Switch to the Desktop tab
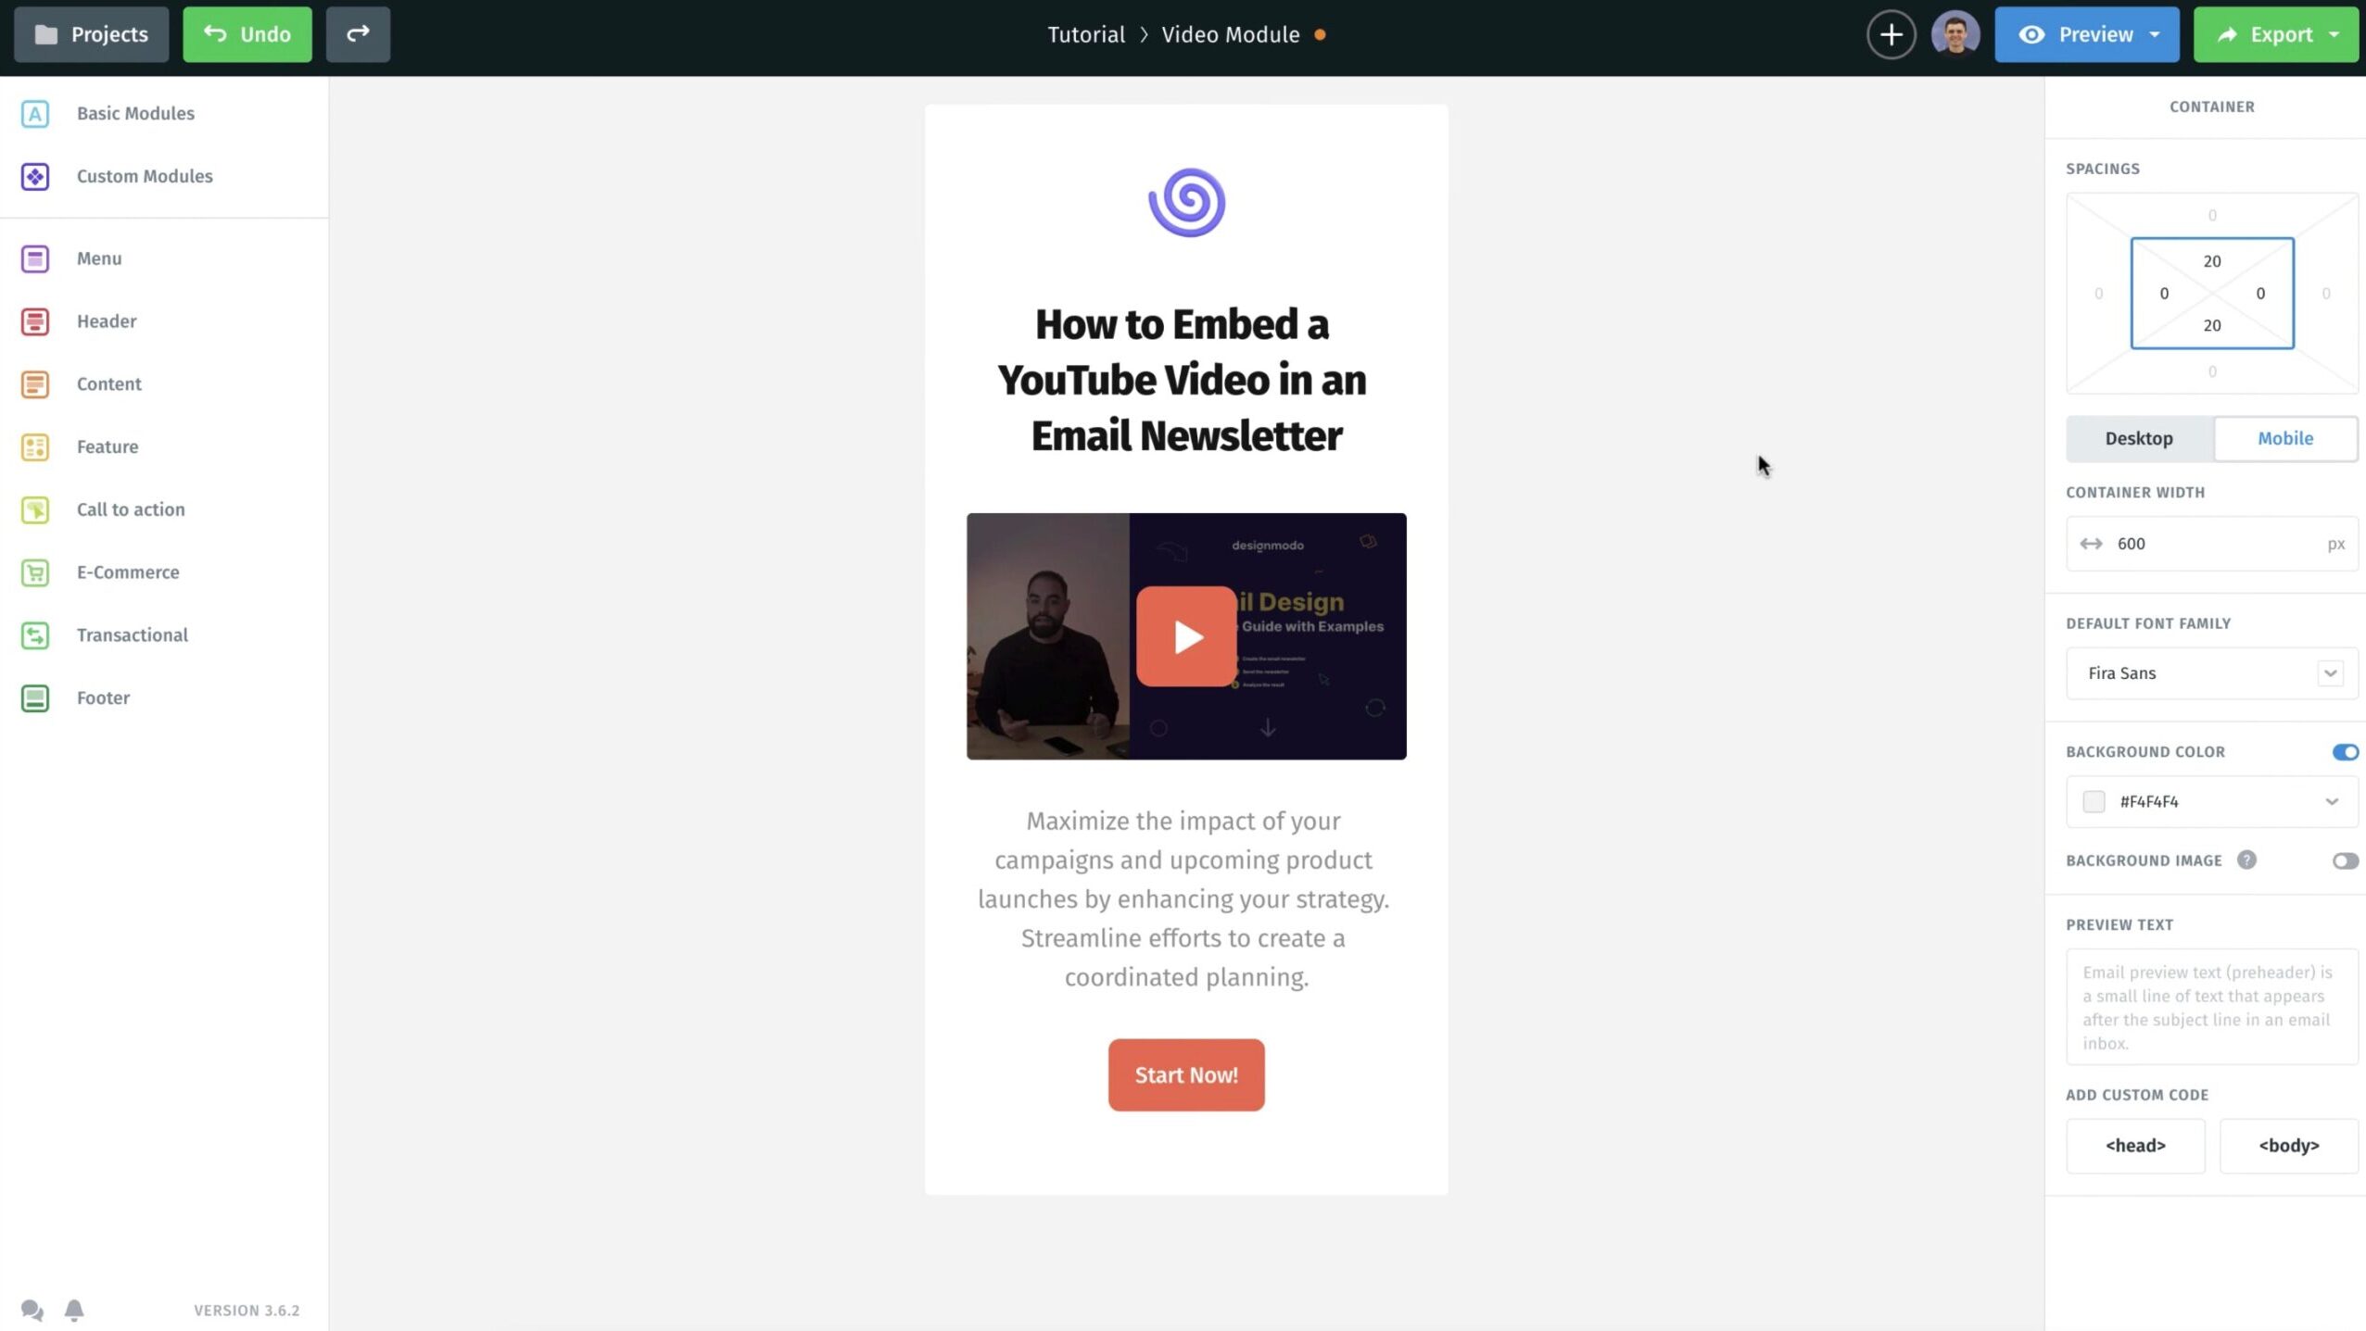The image size is (2366, 1331). tap(2139, 438)
